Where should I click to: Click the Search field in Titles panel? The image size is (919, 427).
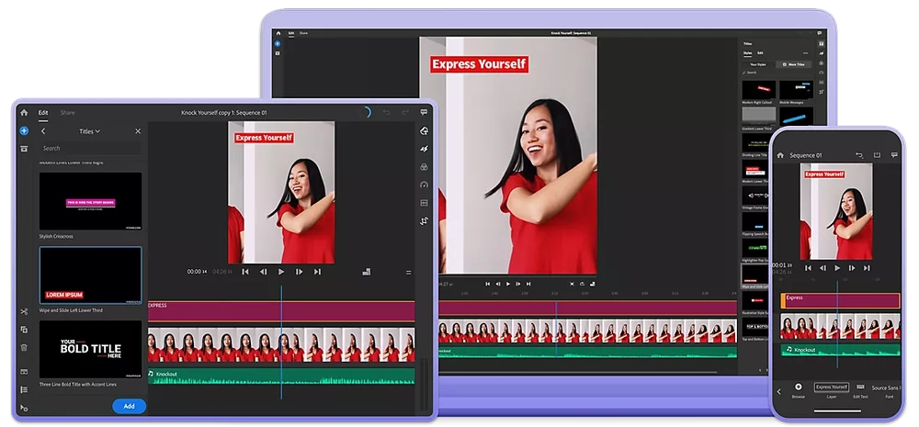pyautogui.click(x=90, y=148)
